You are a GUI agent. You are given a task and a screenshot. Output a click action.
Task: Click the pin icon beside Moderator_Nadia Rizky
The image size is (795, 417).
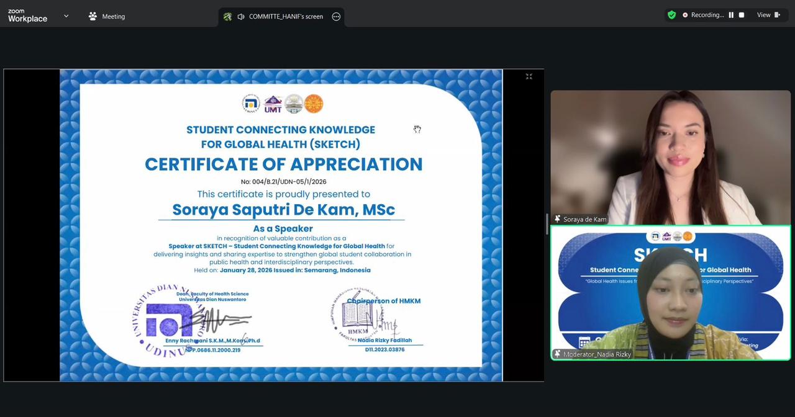[x=557, y=354]
